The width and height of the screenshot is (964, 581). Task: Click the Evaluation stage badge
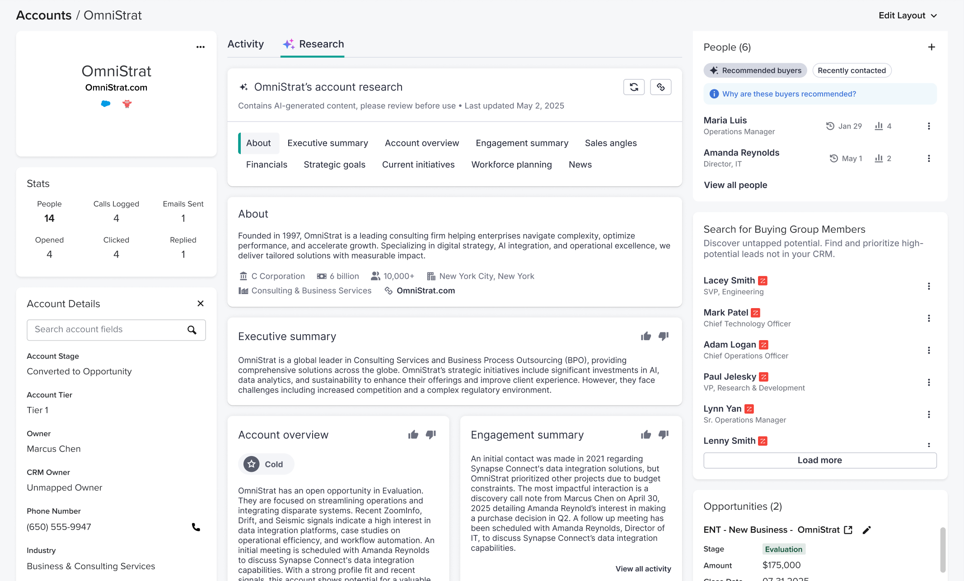click(x=784, y=549)
